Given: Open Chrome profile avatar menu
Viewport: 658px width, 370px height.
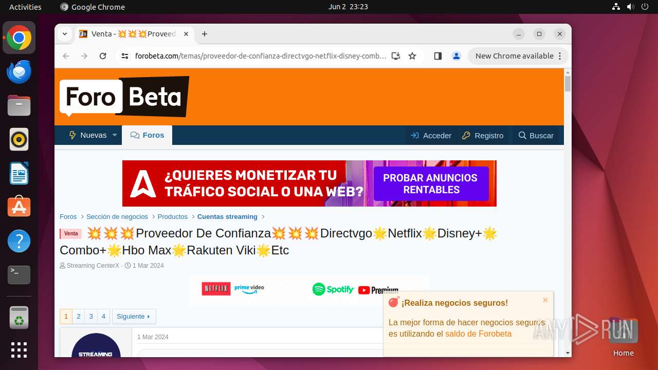Looking at the screenshot, I should [456, 56].
